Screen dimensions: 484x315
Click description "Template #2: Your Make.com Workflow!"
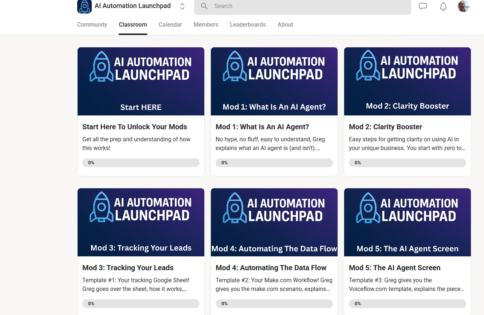pyautogui.click(x=274, y=284)
